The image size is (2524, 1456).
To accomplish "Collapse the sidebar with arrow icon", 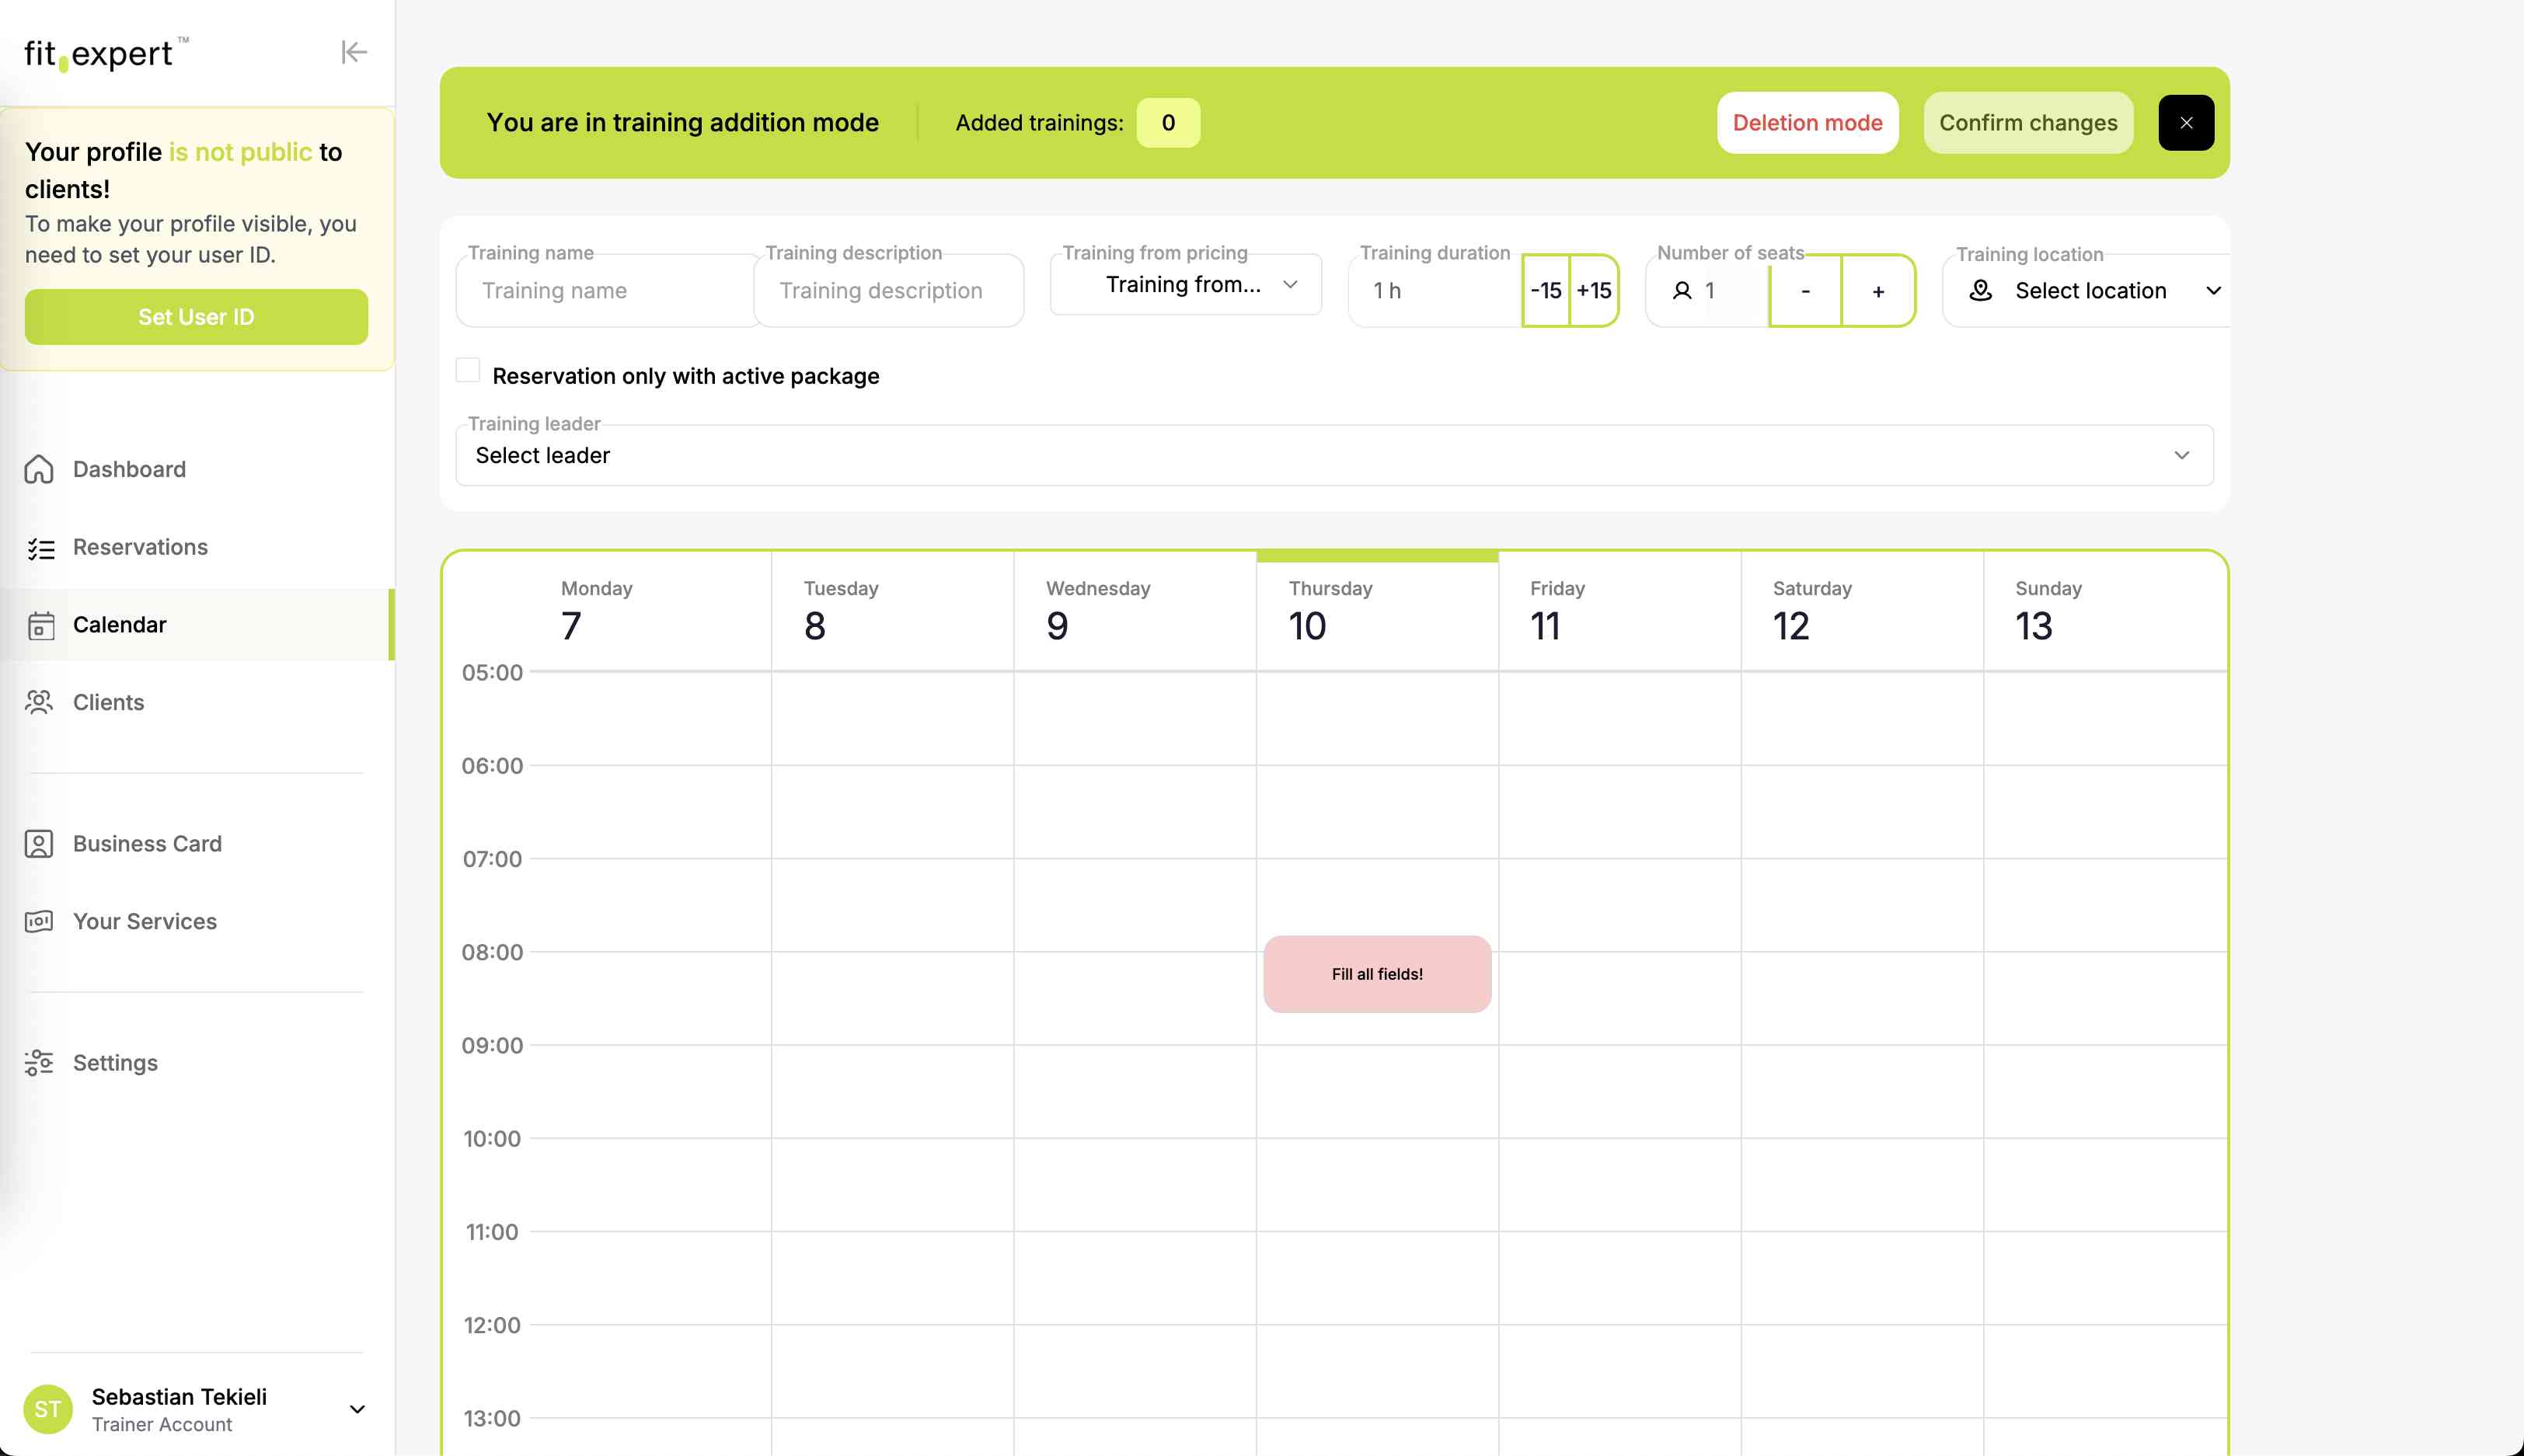I will tap(354, 52).
